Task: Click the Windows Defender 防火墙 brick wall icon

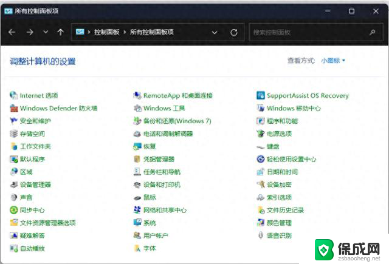Action: pos(13,108)
